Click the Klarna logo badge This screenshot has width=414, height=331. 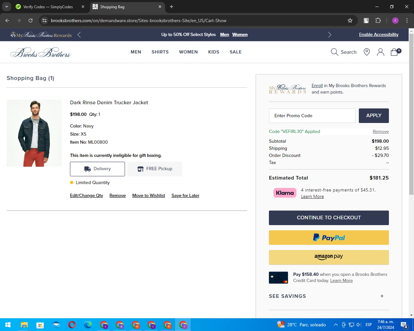click(x=285, y=193)
